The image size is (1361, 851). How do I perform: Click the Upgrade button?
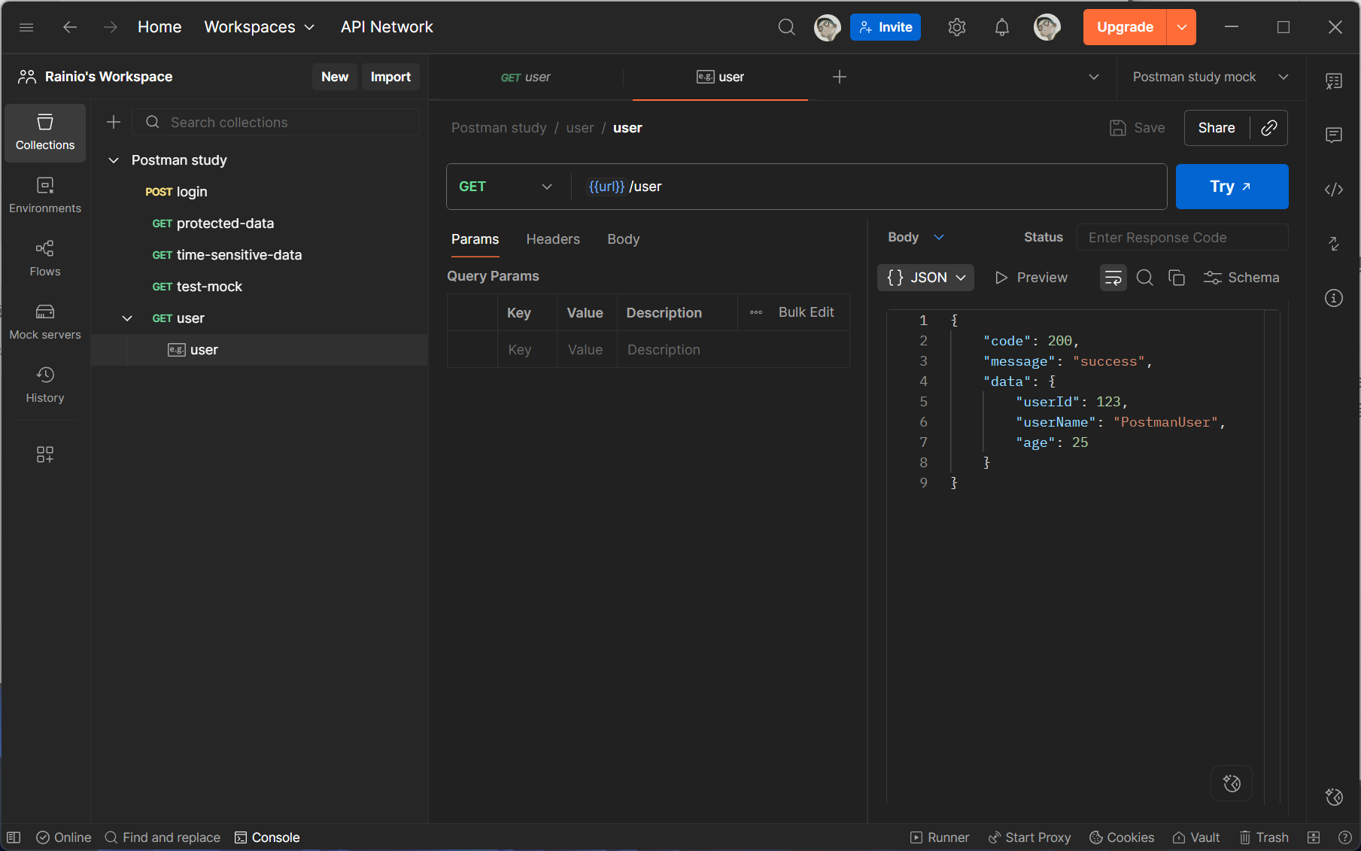[x=1125, y=27]
